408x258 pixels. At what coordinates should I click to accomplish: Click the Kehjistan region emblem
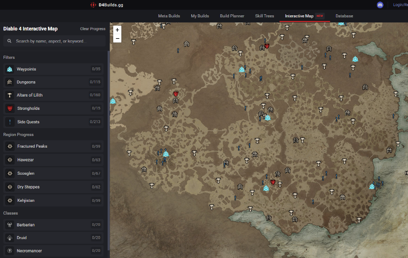coord(10,200)
